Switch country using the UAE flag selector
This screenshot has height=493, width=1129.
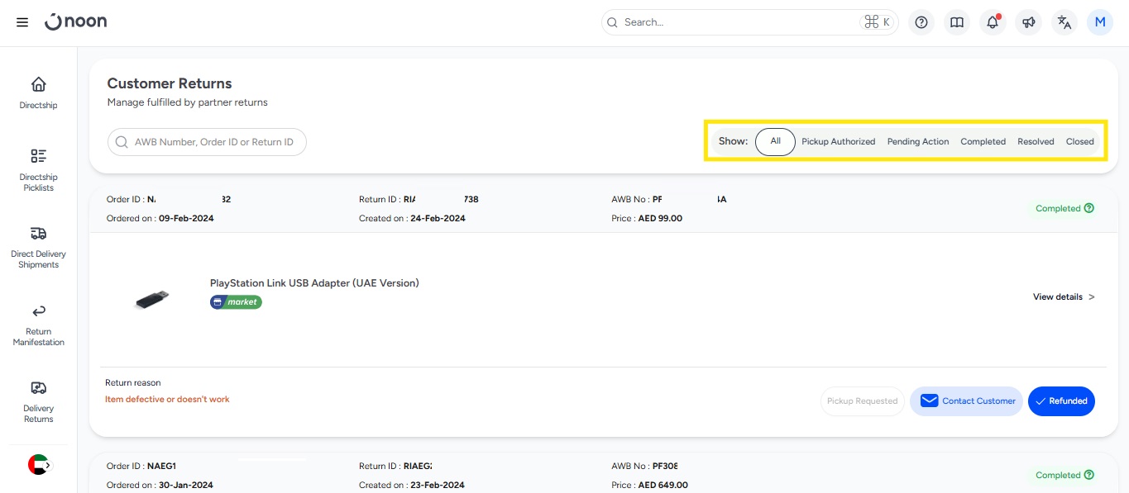point(39,465)
